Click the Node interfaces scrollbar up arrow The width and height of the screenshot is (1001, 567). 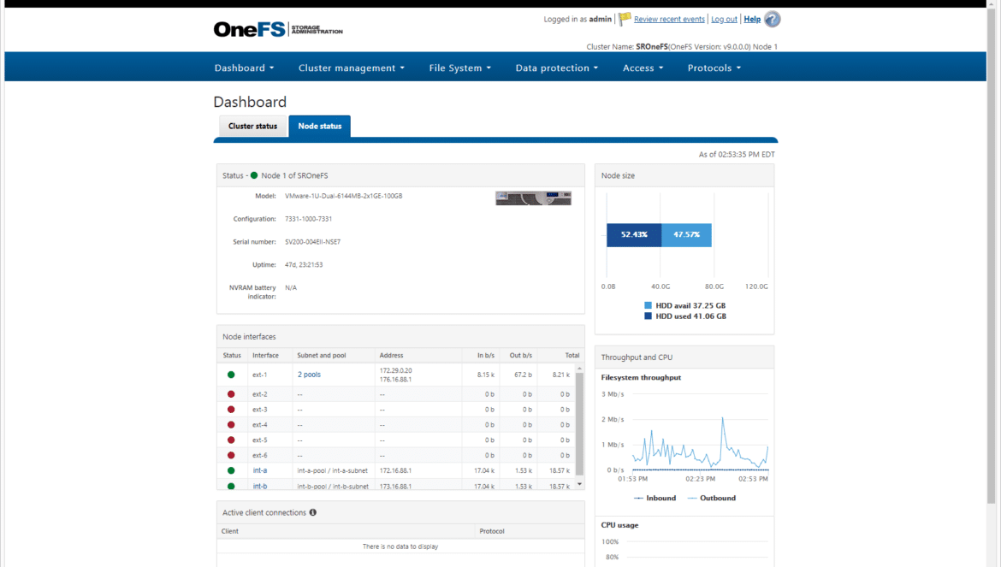pos(580,369)
